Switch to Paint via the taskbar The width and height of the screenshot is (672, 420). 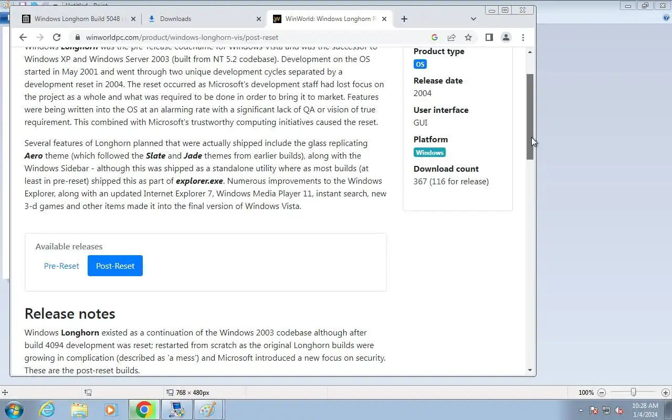point(208,409)
